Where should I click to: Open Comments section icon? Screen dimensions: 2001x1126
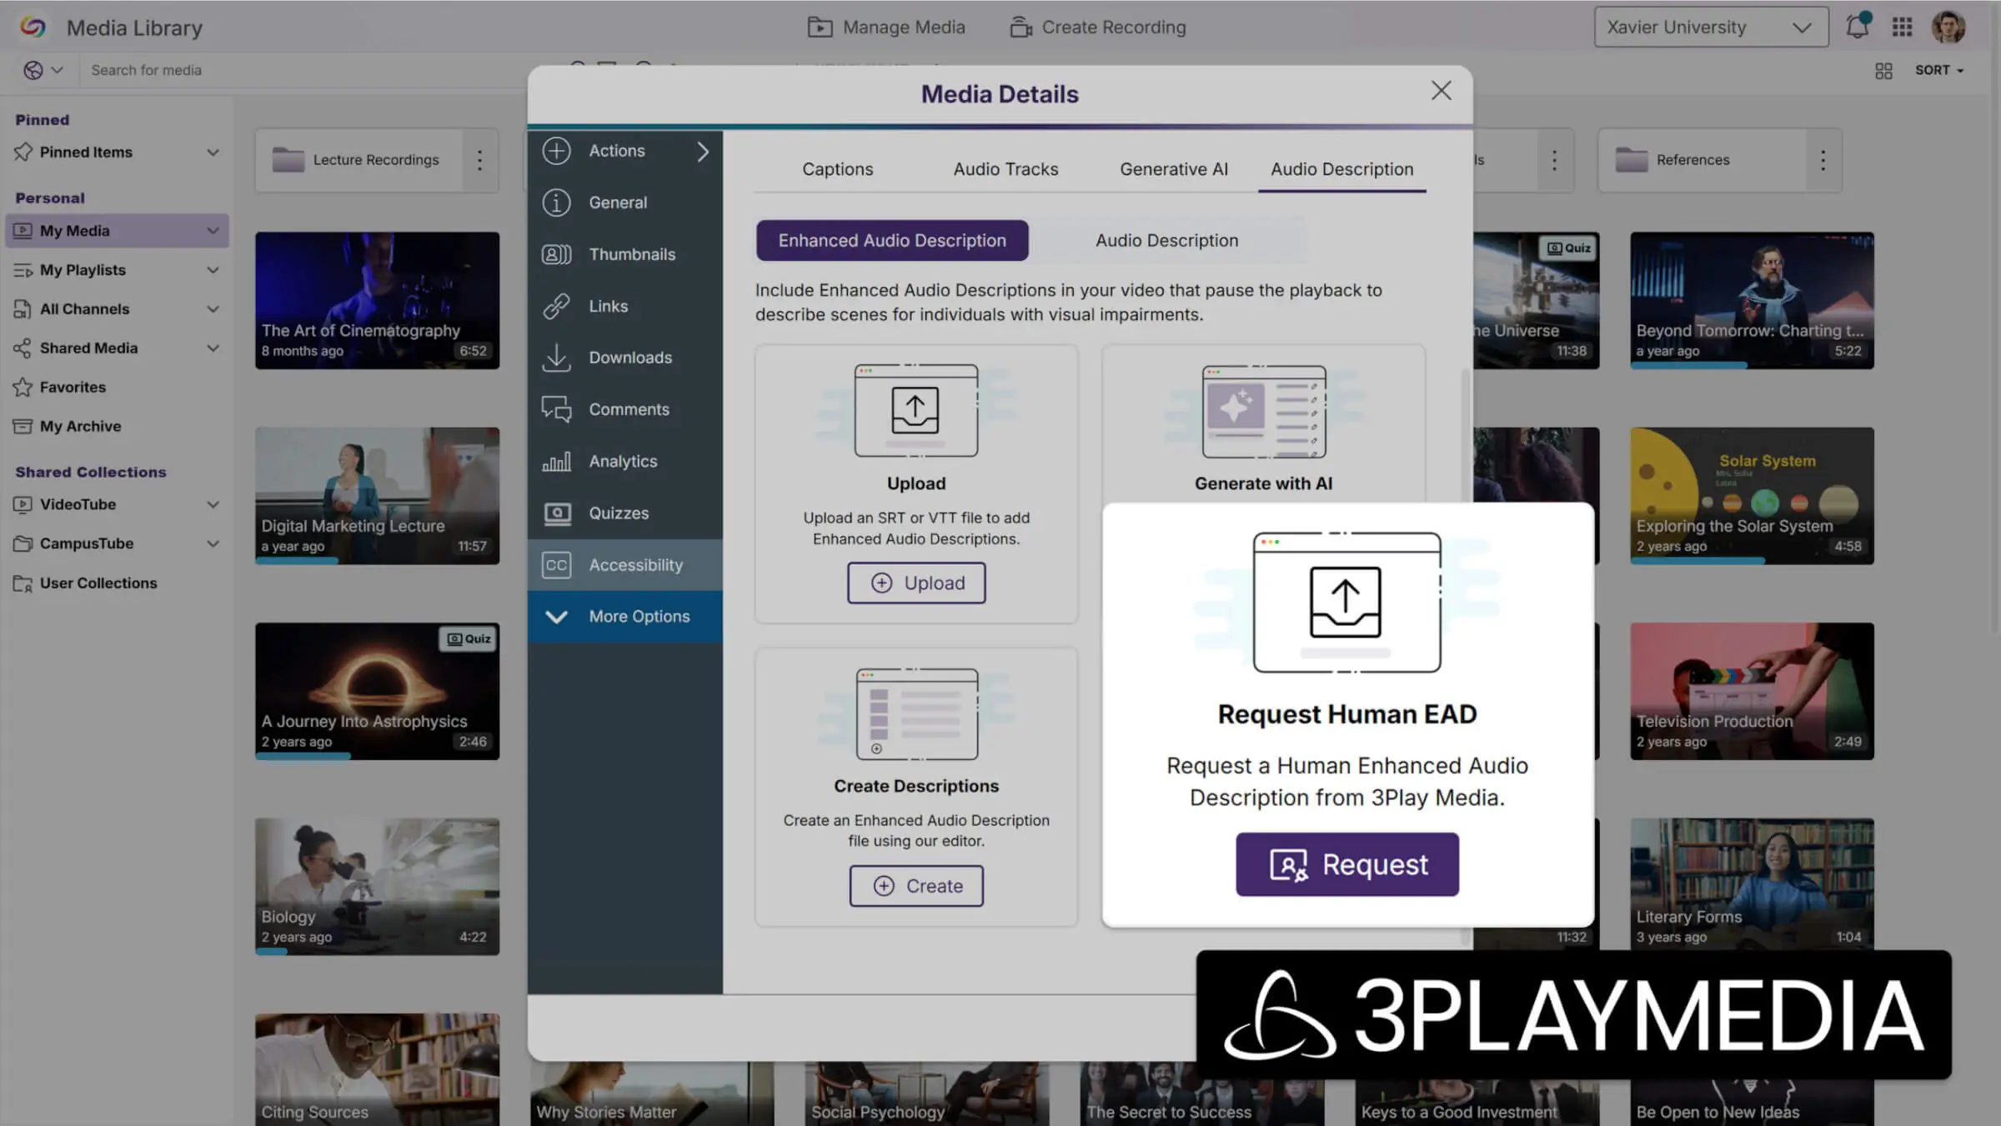556,409
